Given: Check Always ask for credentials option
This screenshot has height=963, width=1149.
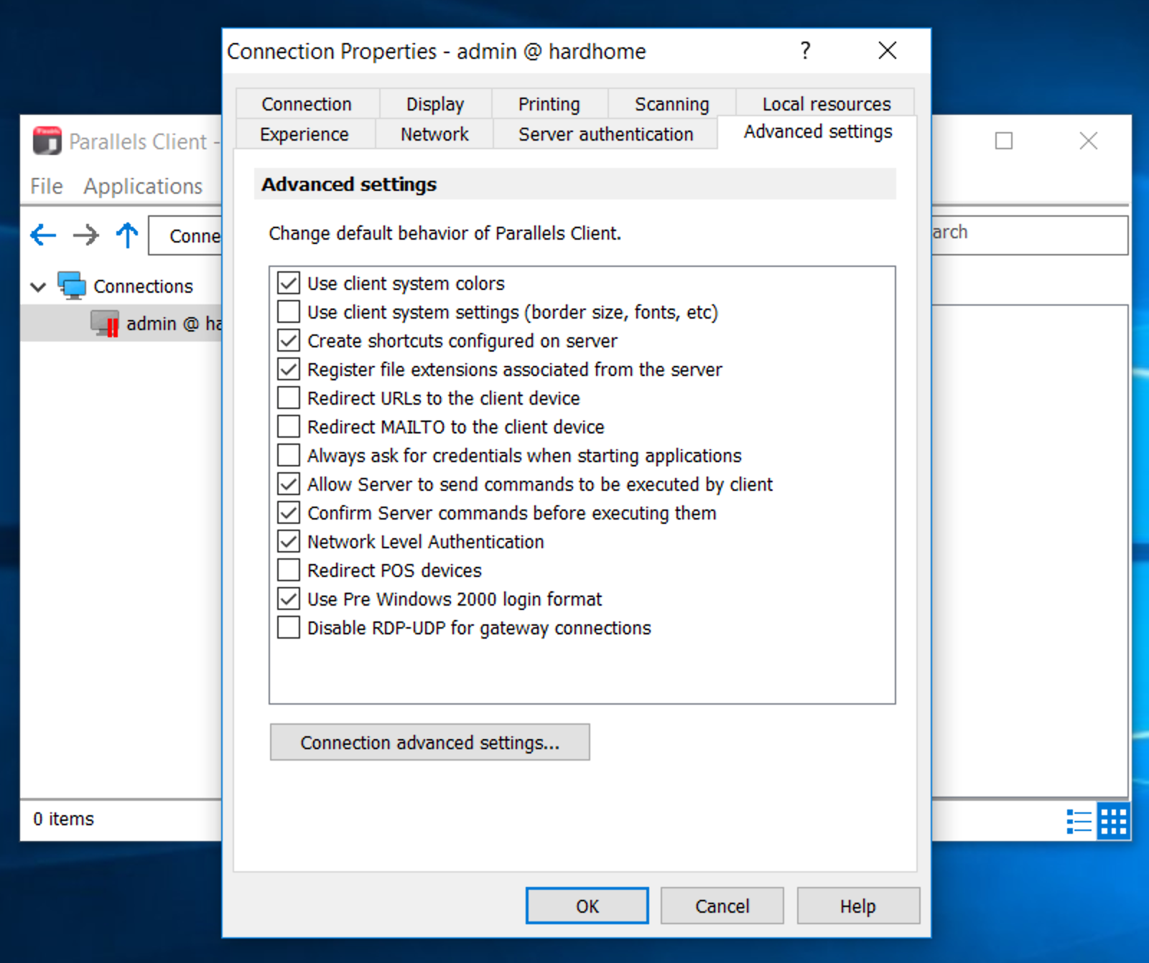Looking at the screenshot, I should [x=289, y=456].
